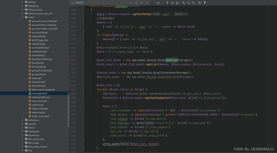Select all occurrences icon

193,3
